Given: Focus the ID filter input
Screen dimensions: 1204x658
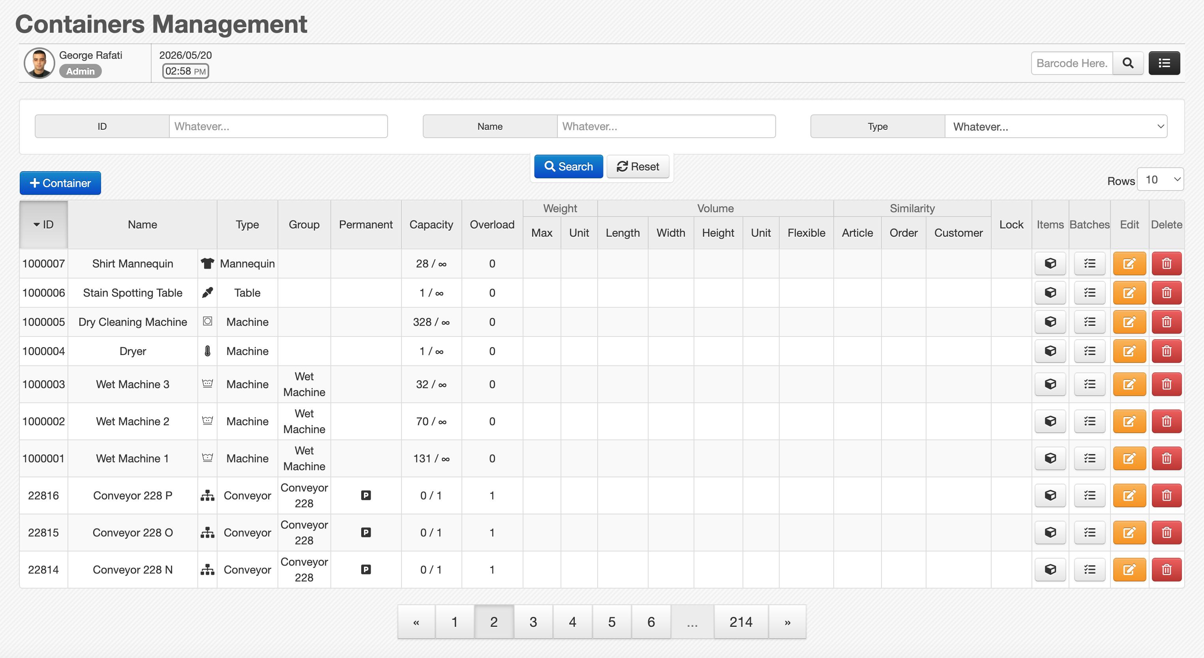Looking at the screenshot, I should (x=279, y=127).
